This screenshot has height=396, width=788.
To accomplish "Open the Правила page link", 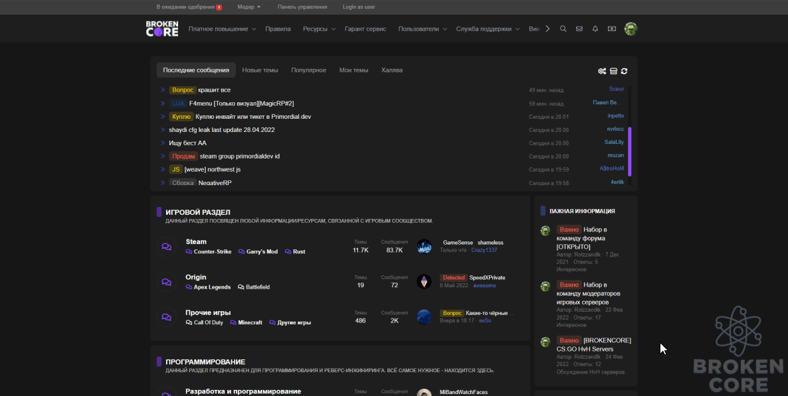I will tap(278, 29).
